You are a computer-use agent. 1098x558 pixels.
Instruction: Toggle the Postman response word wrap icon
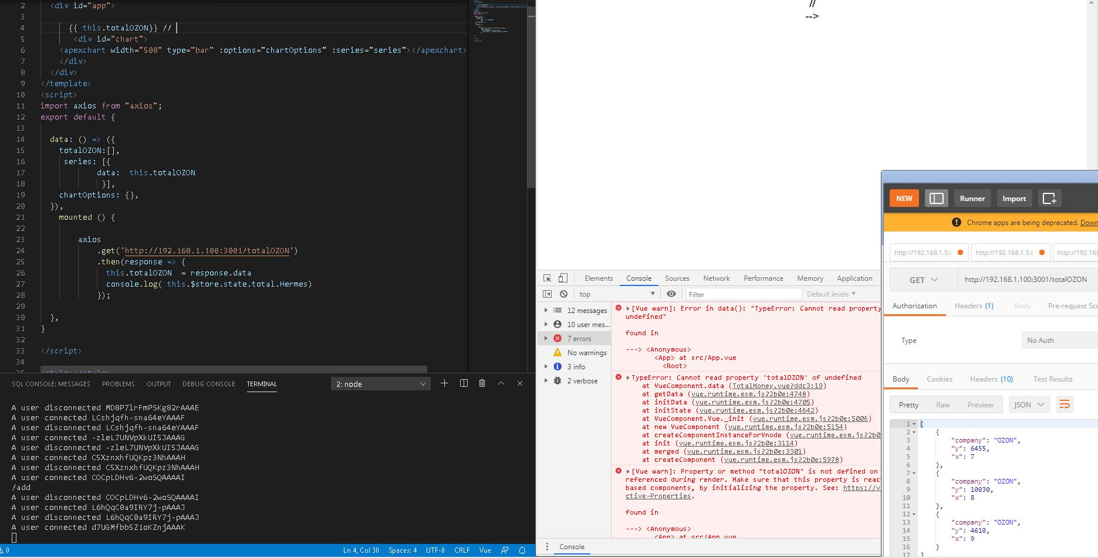click(x=1065, y=404)
